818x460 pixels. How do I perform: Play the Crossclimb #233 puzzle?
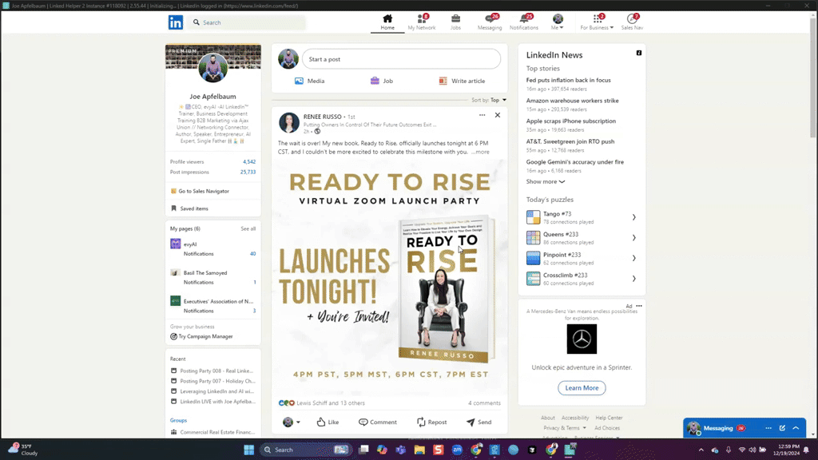[x=582, y=279]
